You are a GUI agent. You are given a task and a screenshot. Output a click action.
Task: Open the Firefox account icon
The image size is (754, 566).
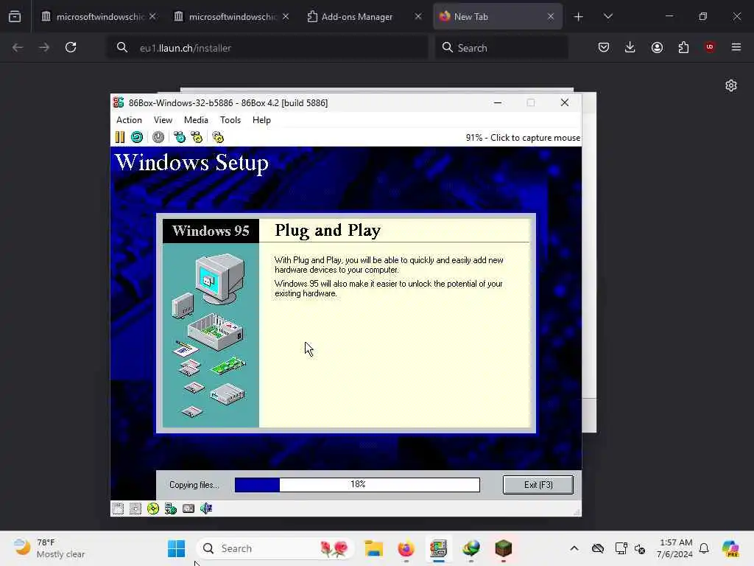[x=657, y=47]
